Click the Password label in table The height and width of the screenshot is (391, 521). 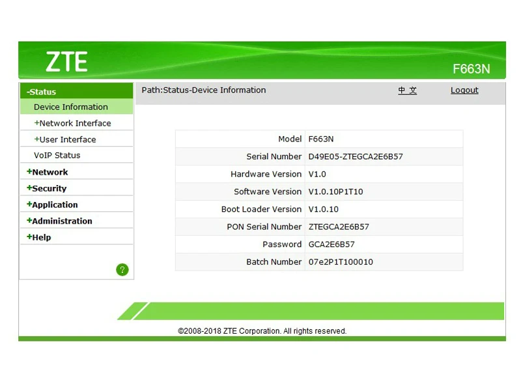point(282,244)
